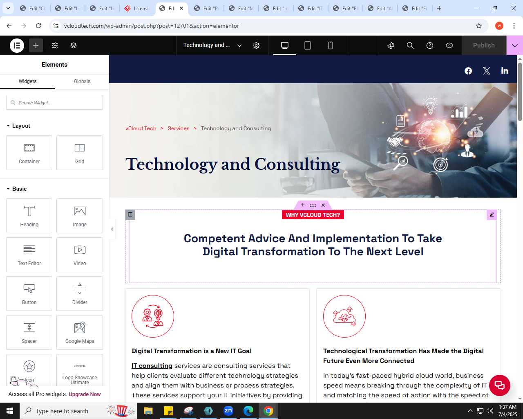Open the help question mark icon

[x=430, y=45]
